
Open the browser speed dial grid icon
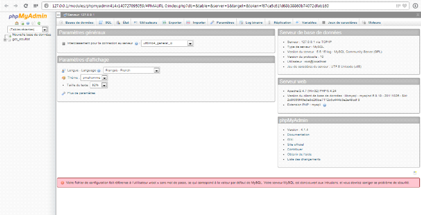[x=35, y=6]
